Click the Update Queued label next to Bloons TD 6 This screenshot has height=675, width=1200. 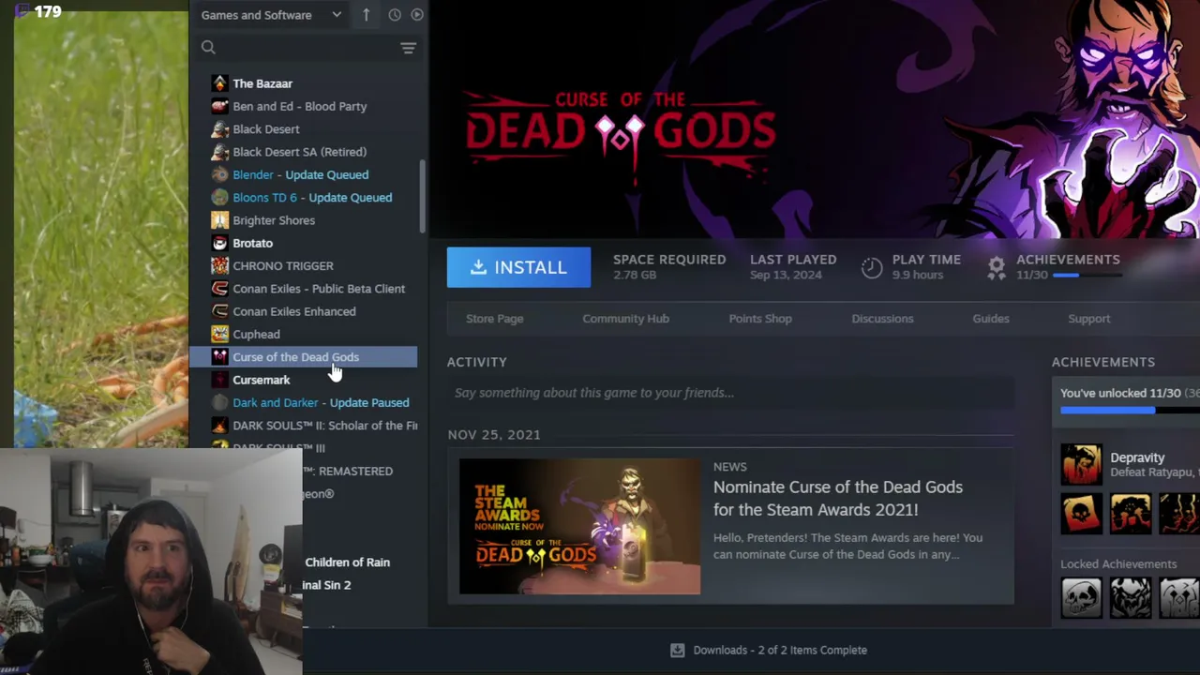tap(351, 198)
